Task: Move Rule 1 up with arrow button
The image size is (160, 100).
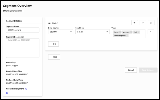Action: tap(135, 23)
